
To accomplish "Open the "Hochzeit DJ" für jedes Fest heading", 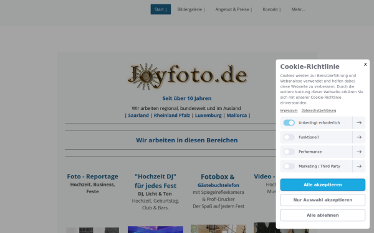I will tap(155, 181).
